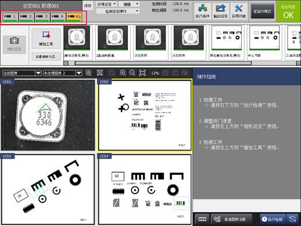Select the CCD3 camera view

pos(48,189)
